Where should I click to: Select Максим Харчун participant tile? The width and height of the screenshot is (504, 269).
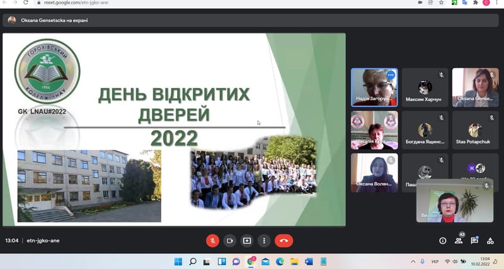point(425,87)
